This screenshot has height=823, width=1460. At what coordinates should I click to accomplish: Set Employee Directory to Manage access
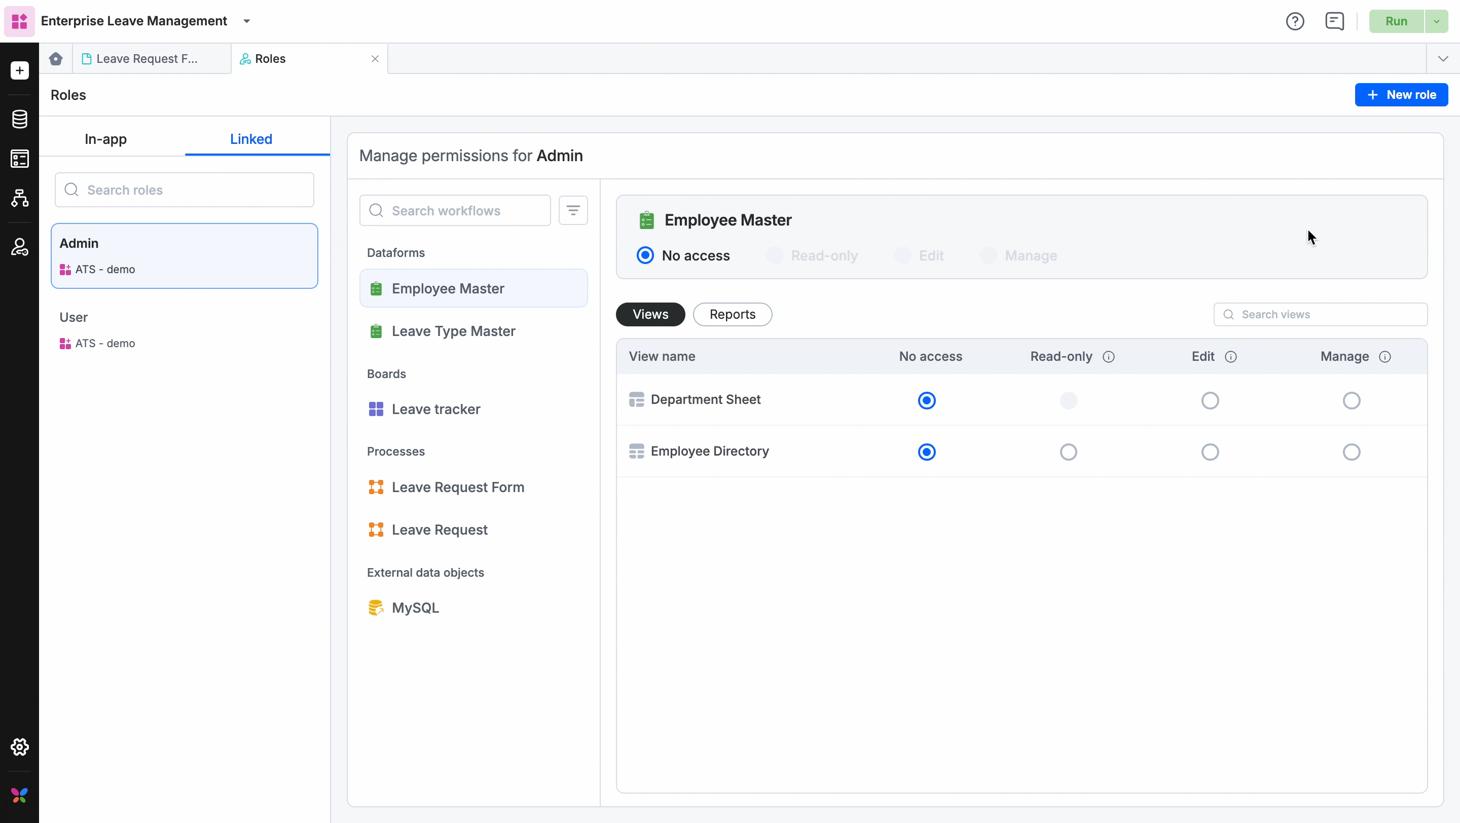click(1351, 452)
